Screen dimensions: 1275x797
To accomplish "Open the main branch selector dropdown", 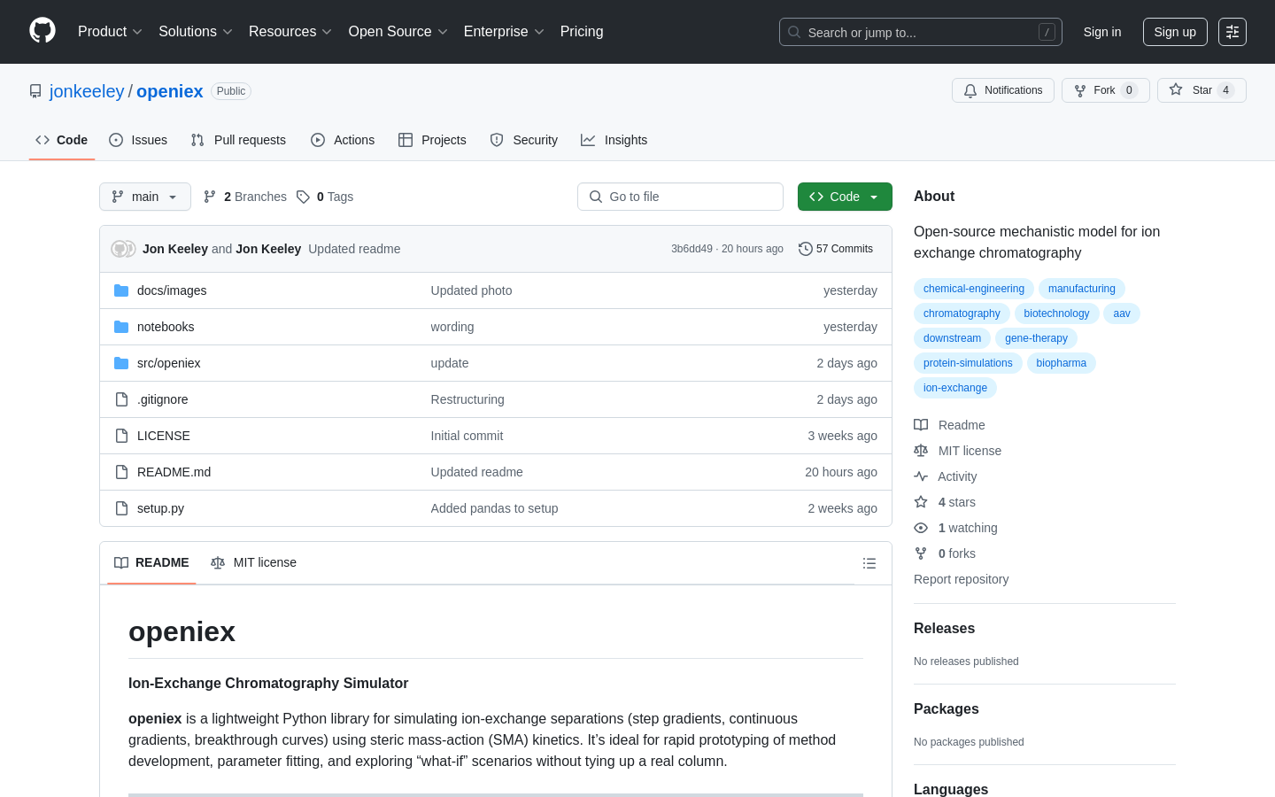I will coord(145,197).
